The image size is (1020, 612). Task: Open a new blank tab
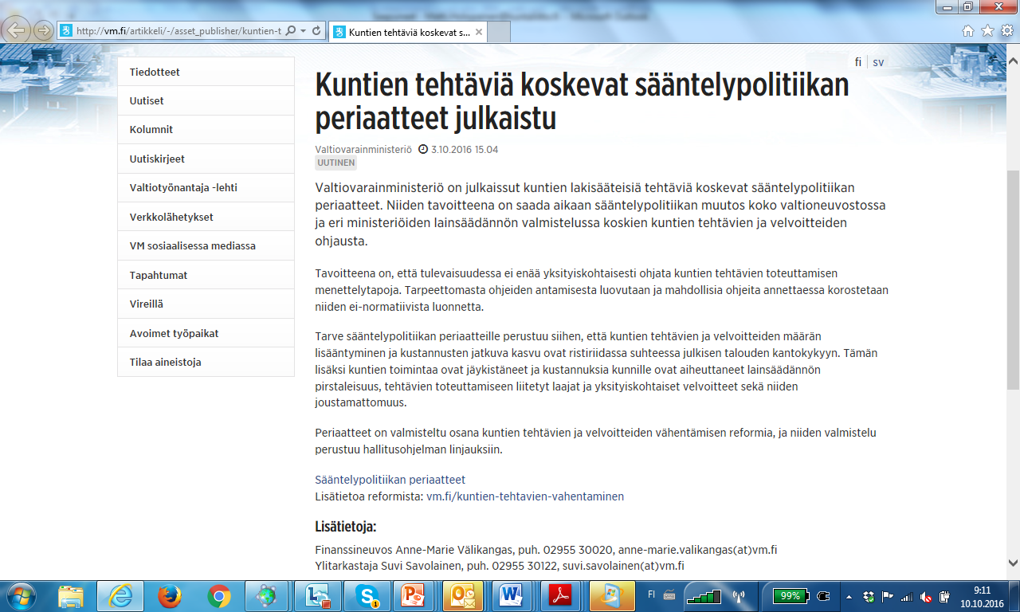point(499,32)
